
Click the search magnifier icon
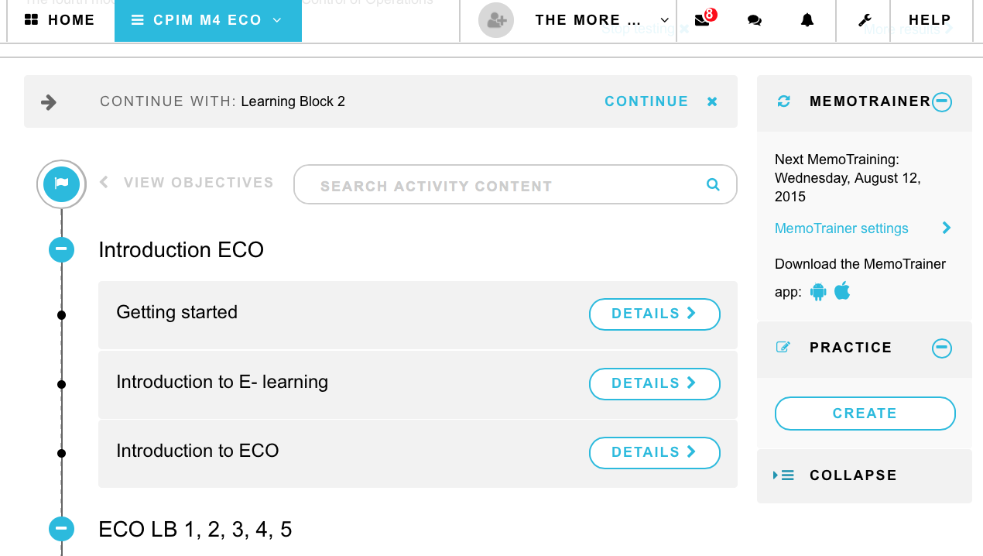point(713,184)
